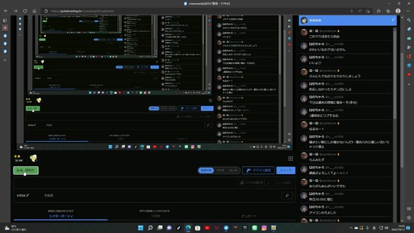The image size is (414, 233).
Task: Open the grid apps menu icon
Action: [290, 159]
